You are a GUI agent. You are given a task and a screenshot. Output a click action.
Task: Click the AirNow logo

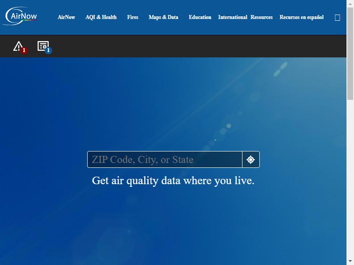(20, 16)
